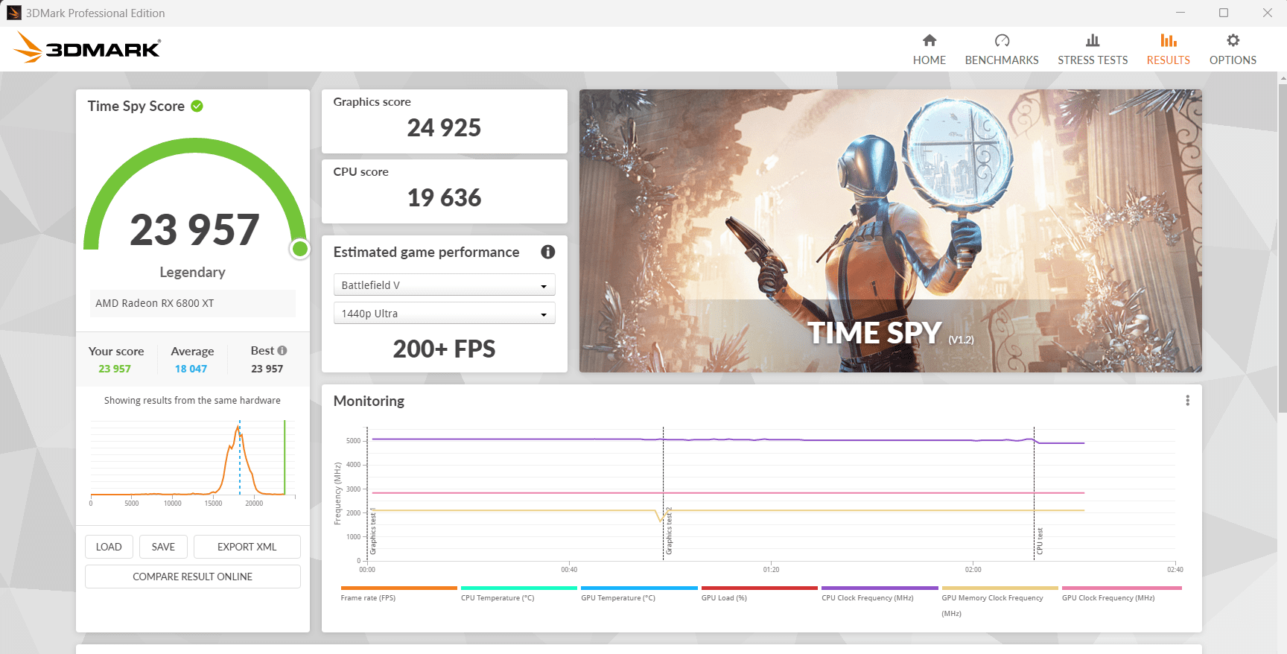Open the STRESS TESTS tab
The image size is (1287, 654).
pos(1093,49)
